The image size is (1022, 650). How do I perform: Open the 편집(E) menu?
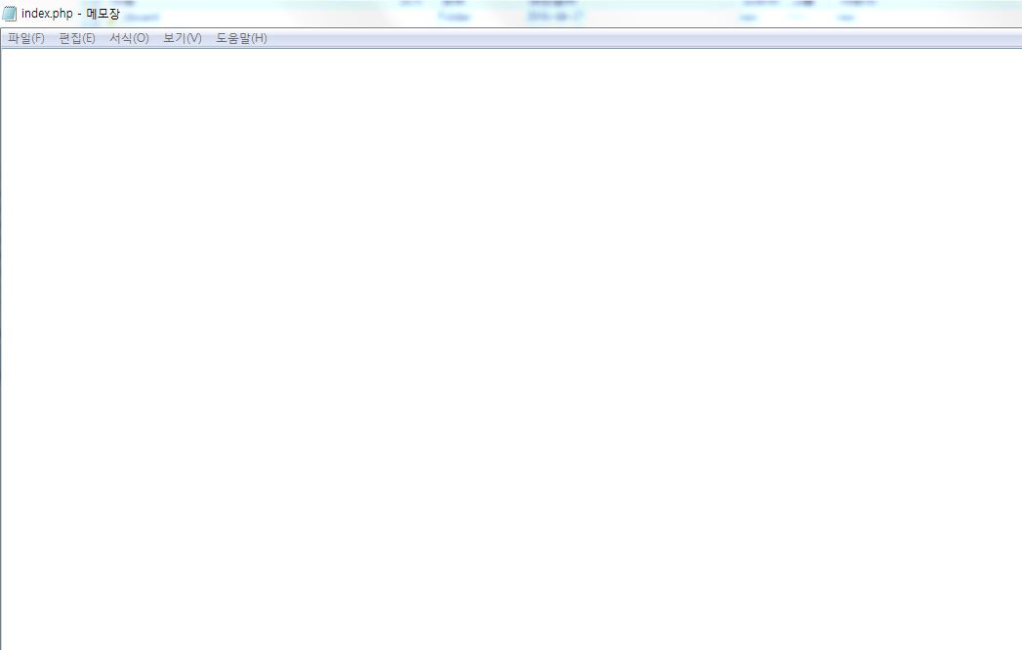point(77,38)
